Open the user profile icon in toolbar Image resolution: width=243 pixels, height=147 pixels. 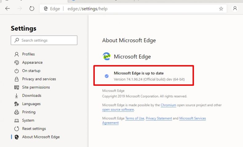(x=235, y=8)
